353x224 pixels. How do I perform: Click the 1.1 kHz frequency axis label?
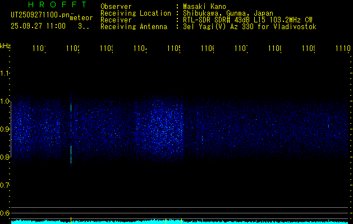[x=4, y=73]
